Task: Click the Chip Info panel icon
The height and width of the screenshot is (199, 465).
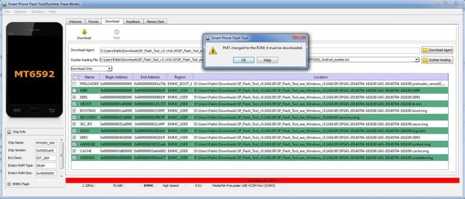Action: [9, 131]
